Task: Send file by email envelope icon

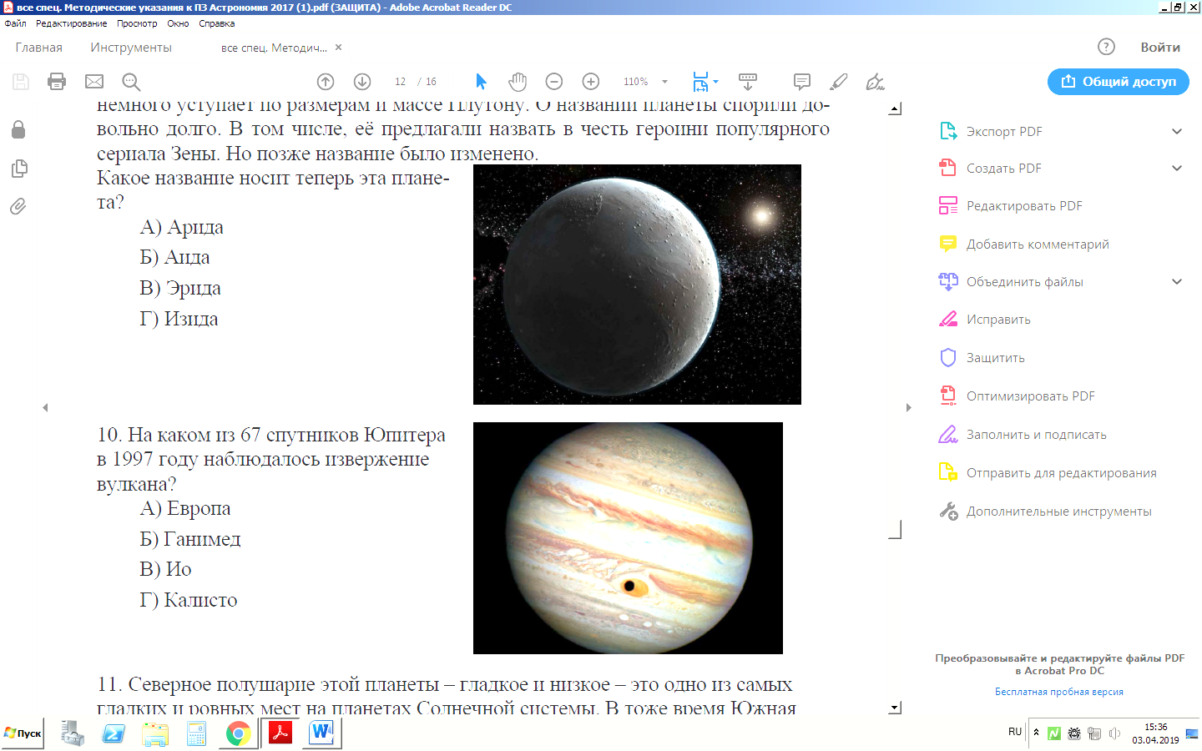Action: pyautogui.click(x=94, y=82)
